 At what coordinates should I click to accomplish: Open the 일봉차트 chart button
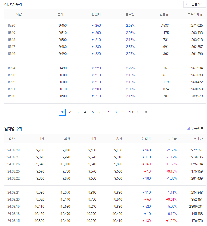tap(195, 128)
